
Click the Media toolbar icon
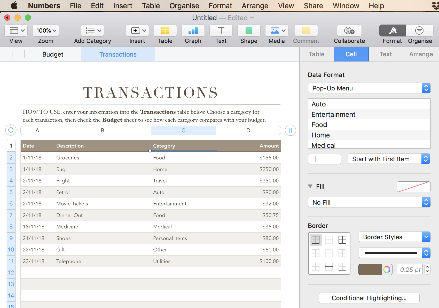pyautogui.click(x=277, y=30)
